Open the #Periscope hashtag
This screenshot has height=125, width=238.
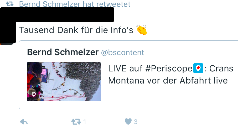click(x=169, y=69)
